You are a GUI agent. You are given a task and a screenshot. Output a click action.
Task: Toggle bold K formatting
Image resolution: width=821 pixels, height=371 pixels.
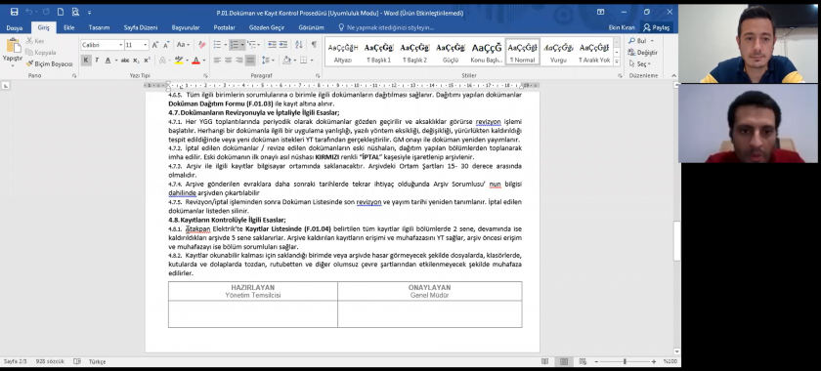point(86,61)
